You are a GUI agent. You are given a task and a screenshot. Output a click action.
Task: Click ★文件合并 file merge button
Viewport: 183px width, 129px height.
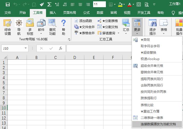[85, 27]
